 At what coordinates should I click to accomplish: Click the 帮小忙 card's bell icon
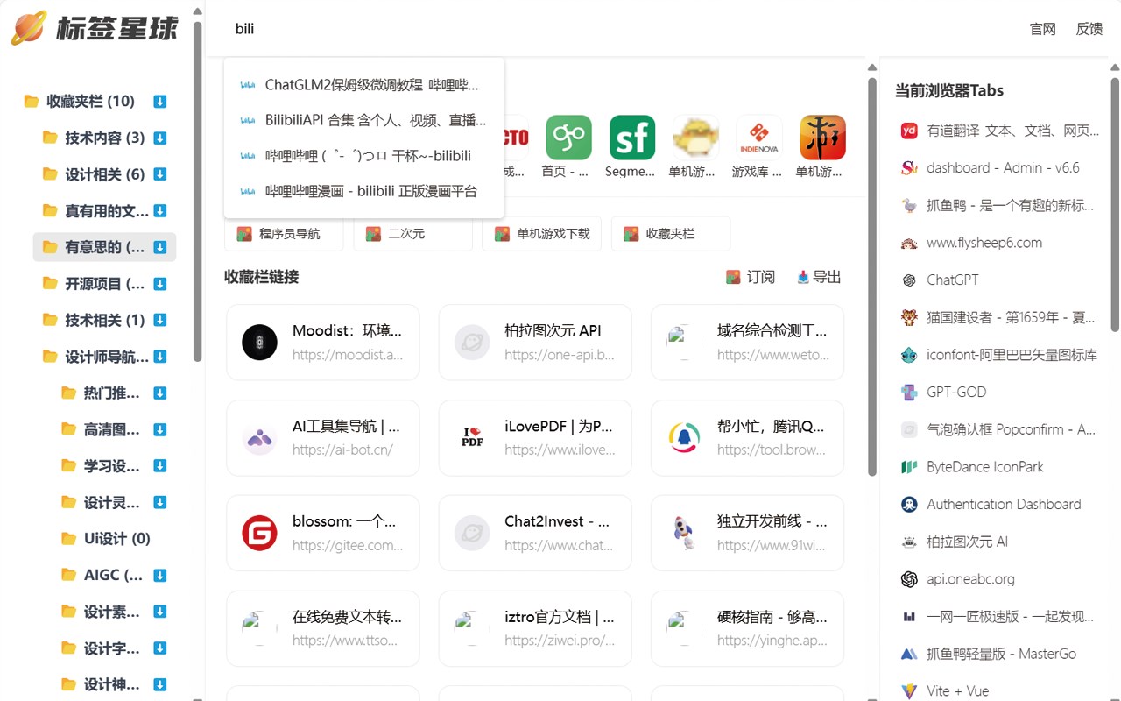684,437
